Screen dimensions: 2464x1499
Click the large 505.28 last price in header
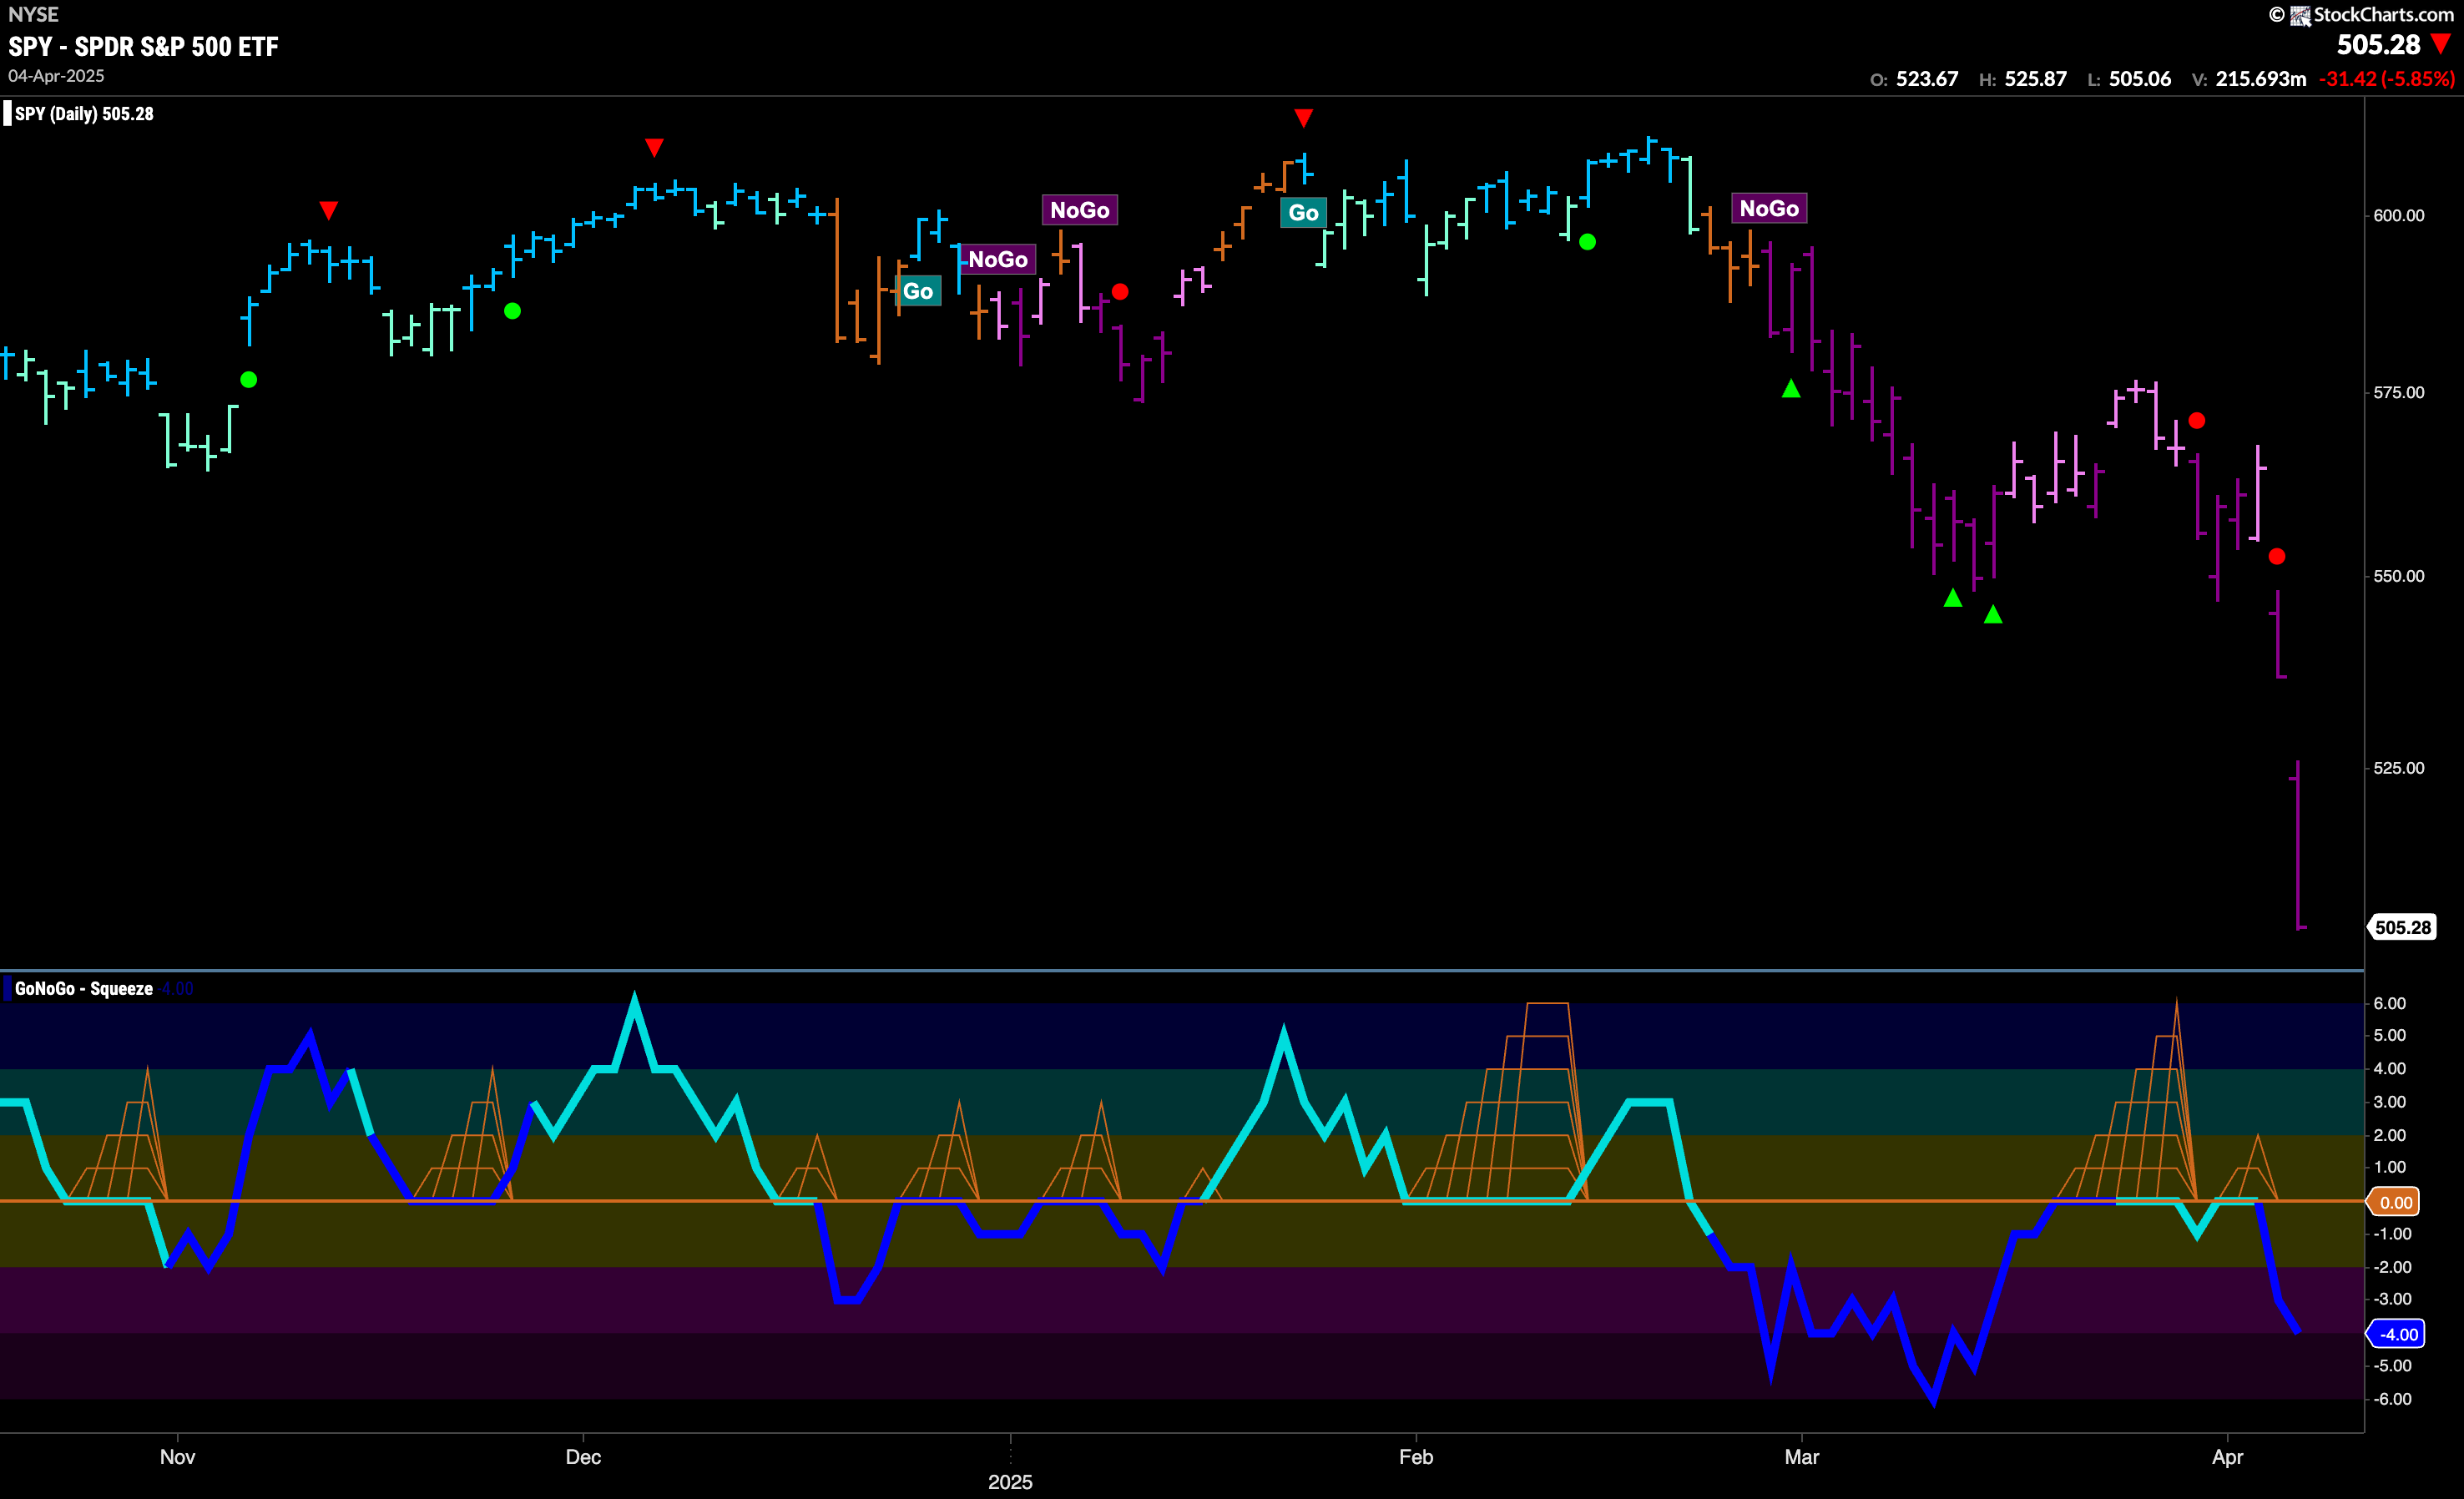pyautogui.click(x=2378, y=45)
